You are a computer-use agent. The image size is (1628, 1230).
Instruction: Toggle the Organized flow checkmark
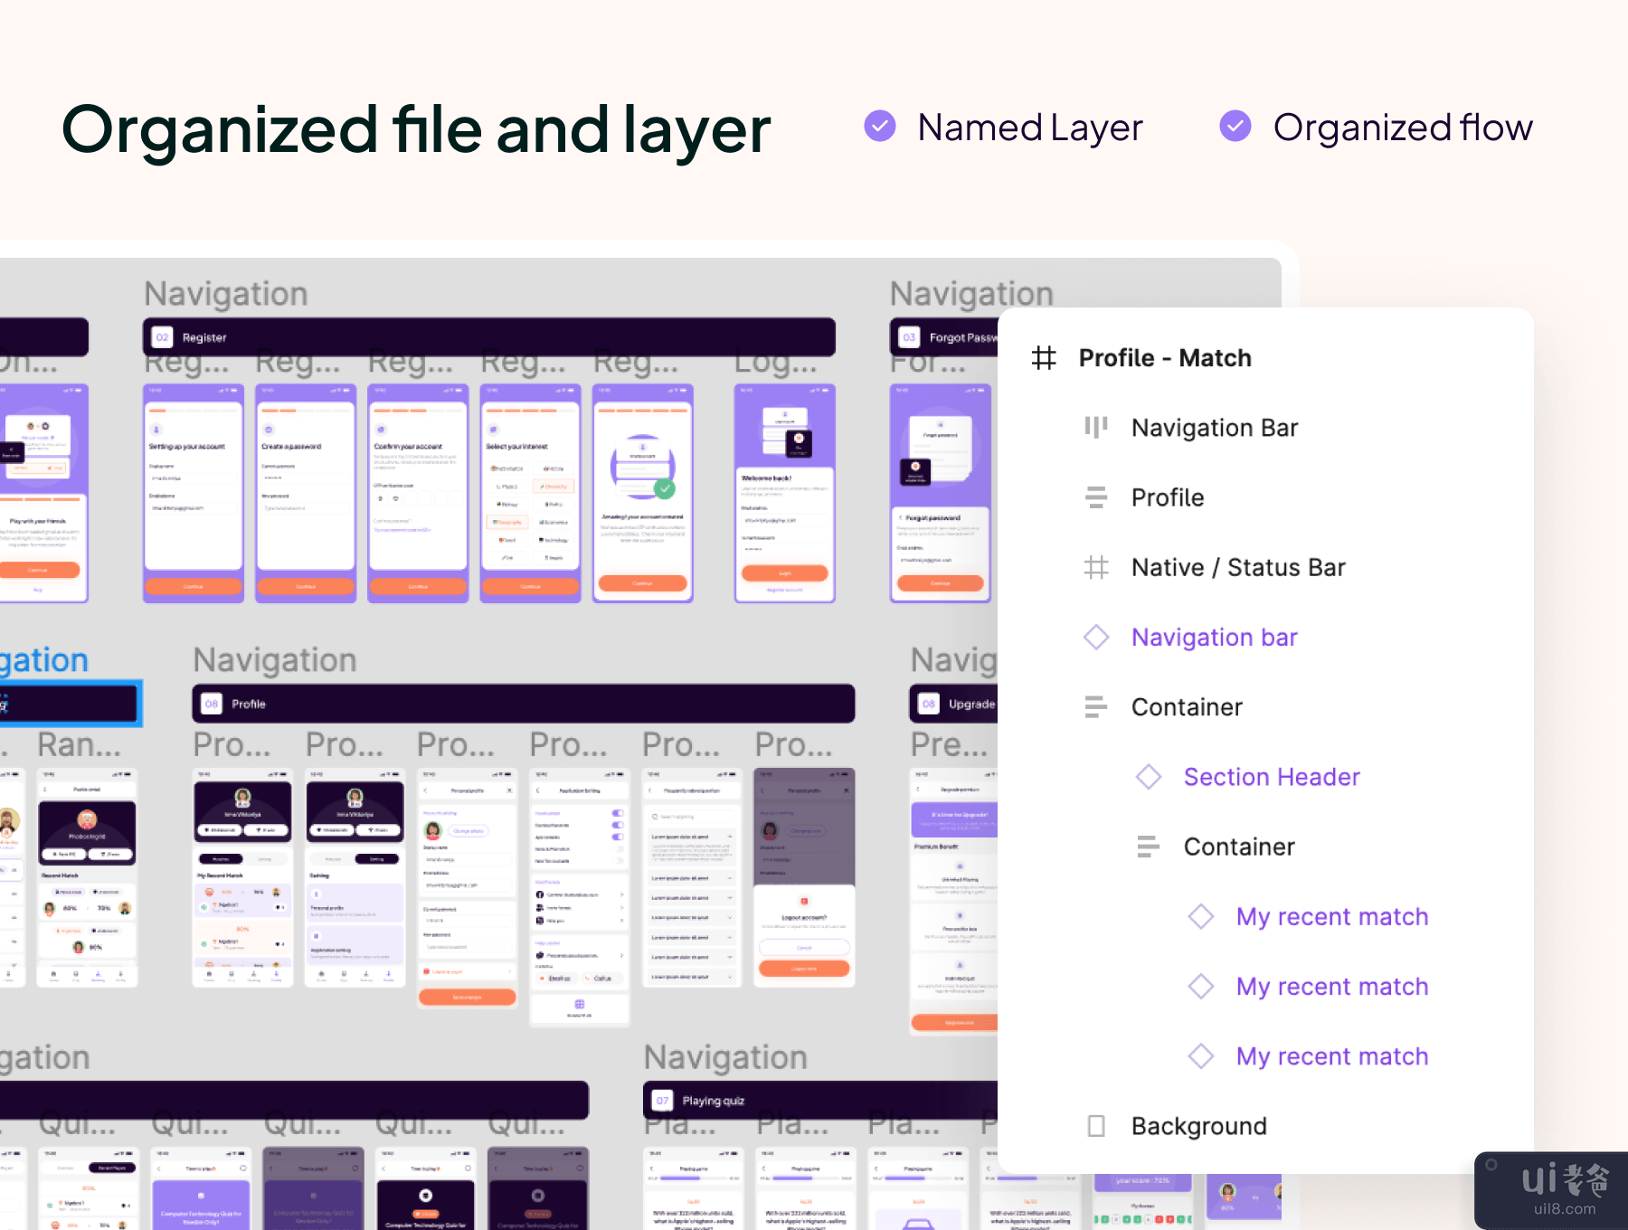click(x=1235, y=127)
